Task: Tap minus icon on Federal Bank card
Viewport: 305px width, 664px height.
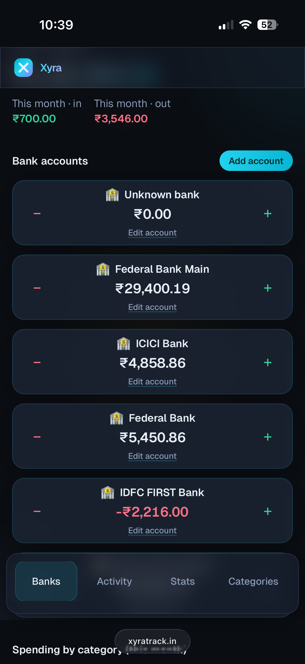Action: point(37,437)
